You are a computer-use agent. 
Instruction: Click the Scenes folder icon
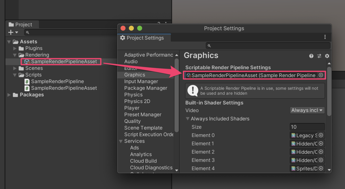coord(21,68)
